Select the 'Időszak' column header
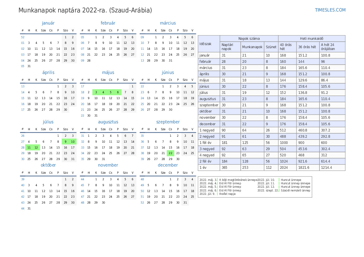 click(x=206, y=44)
